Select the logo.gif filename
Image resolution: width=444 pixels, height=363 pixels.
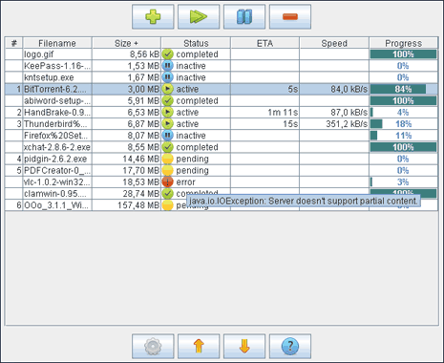coord(39,54)
